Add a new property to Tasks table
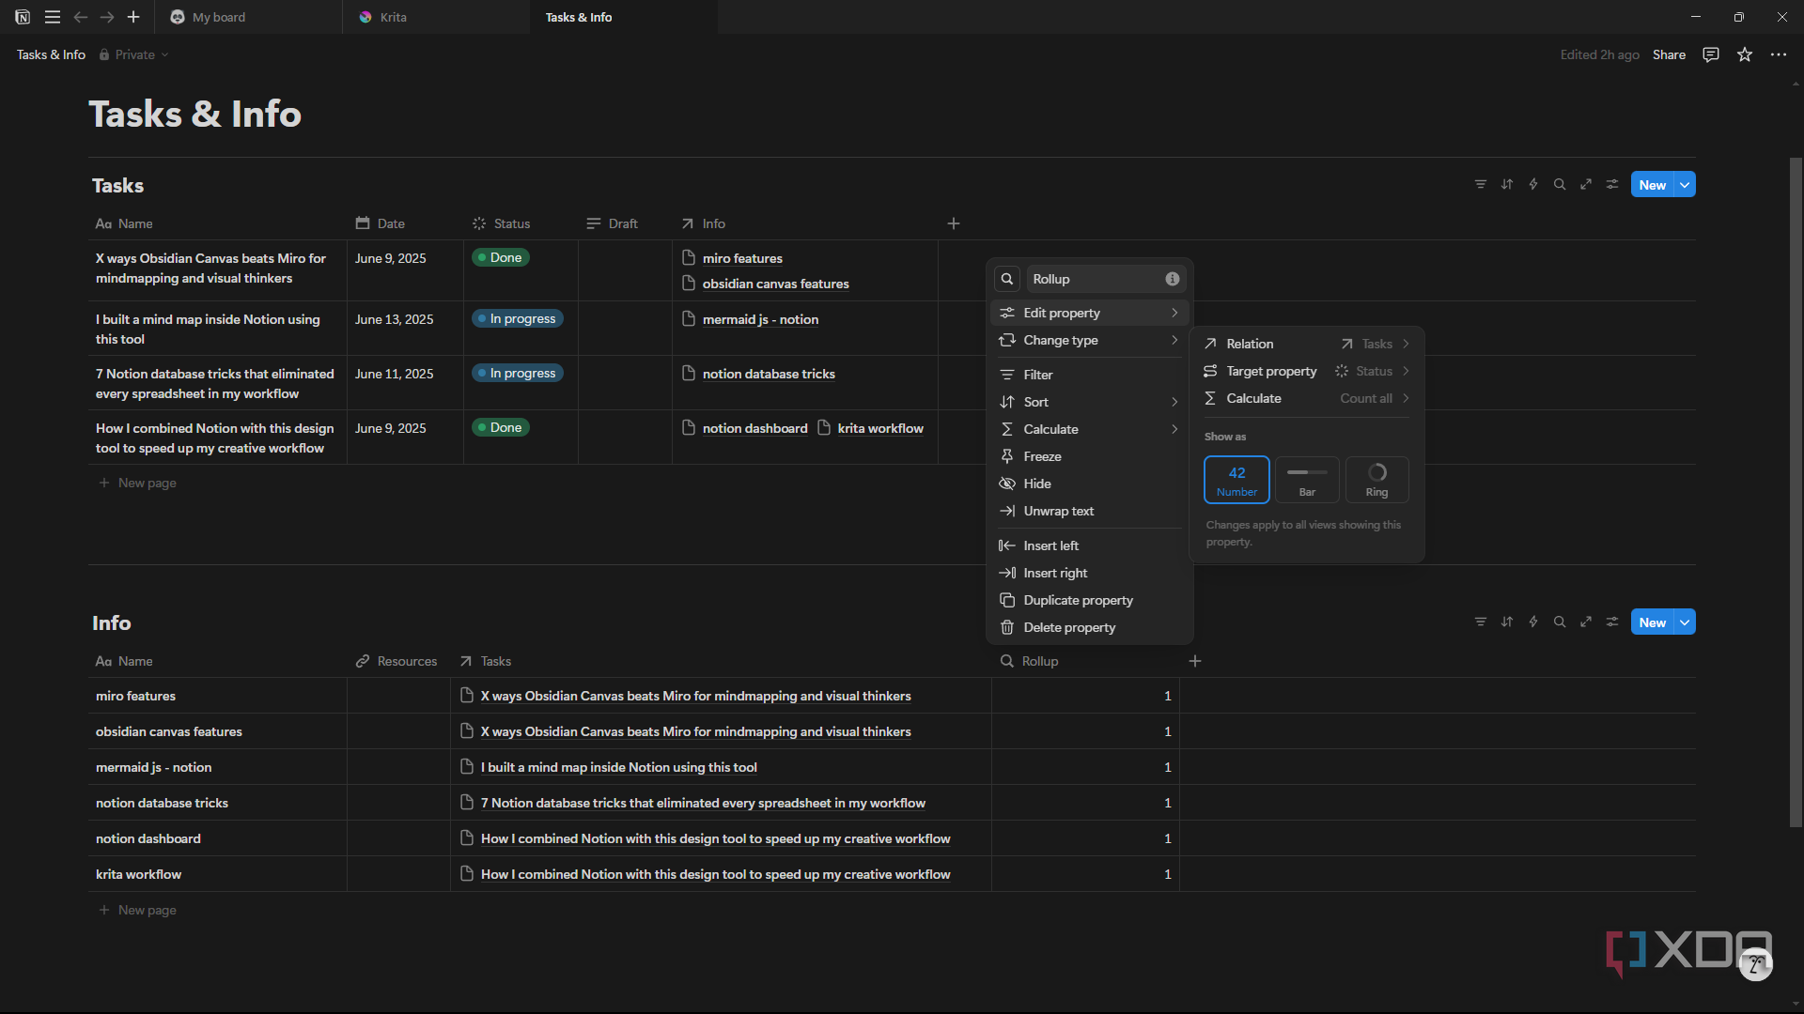 (x=954, y=223)
